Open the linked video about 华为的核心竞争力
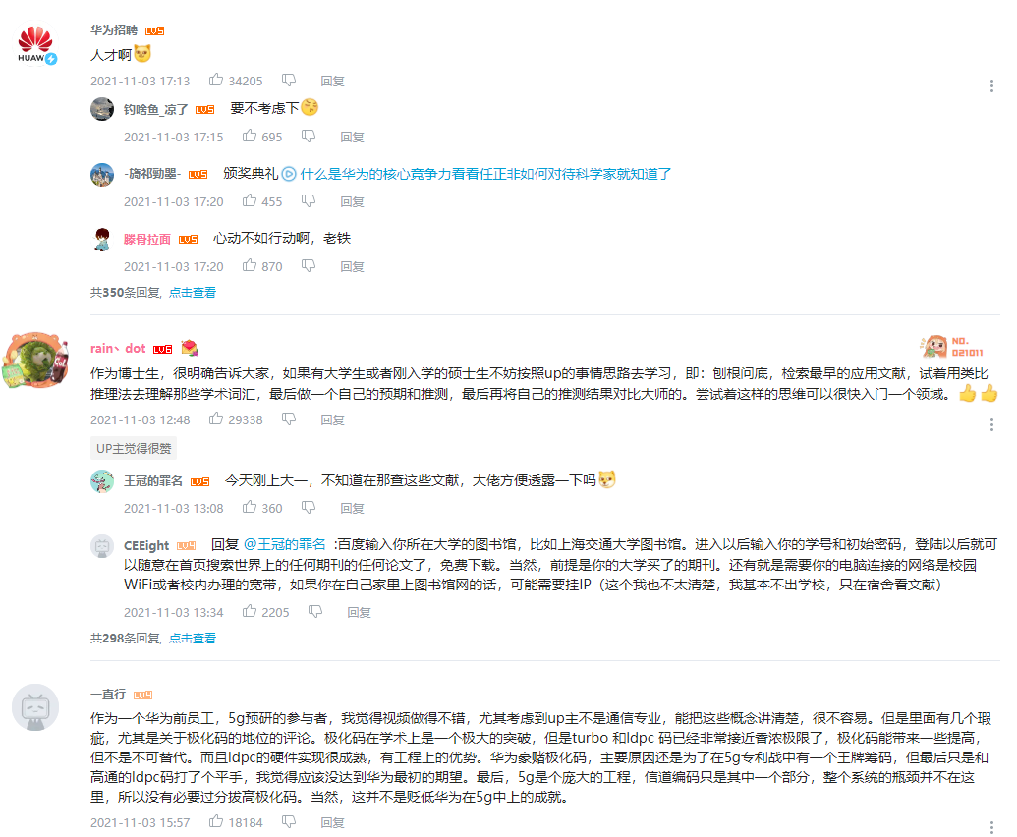The height and width of the screenshot is (837, 1017). point(485,174)
